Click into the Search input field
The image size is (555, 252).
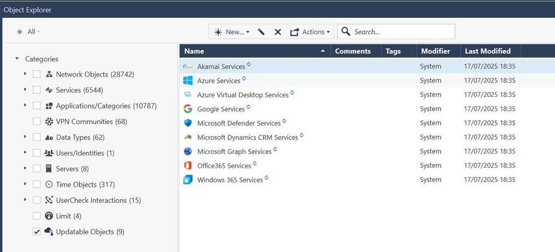pos(396,32)
